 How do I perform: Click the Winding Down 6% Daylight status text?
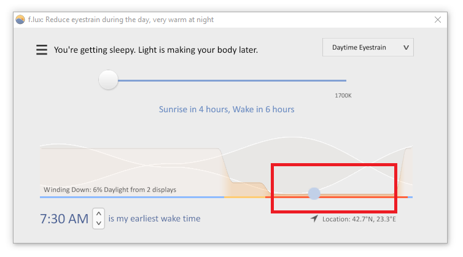(110, 190)
